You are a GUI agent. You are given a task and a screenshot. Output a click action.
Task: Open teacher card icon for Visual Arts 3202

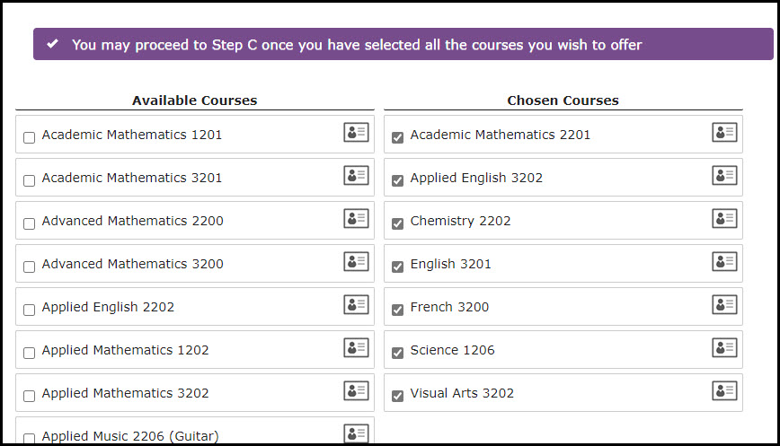[x=724, y=390]
